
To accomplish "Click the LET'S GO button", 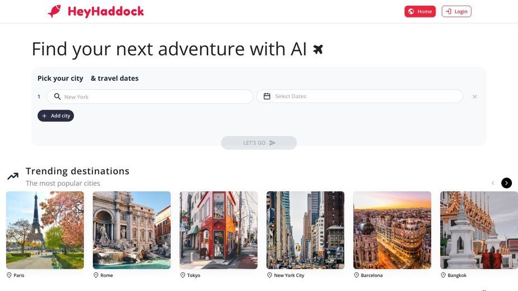I will [259, 143].
